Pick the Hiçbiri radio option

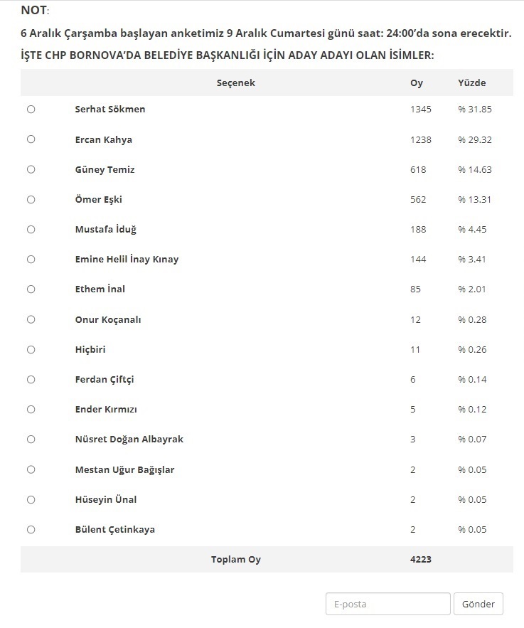click(x=31, y=349)
